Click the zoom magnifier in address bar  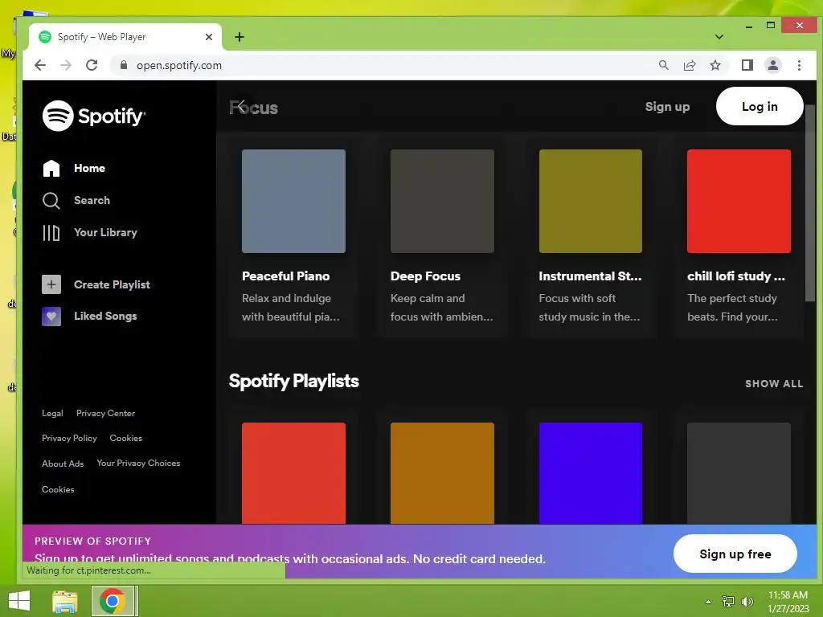point(663,65)
